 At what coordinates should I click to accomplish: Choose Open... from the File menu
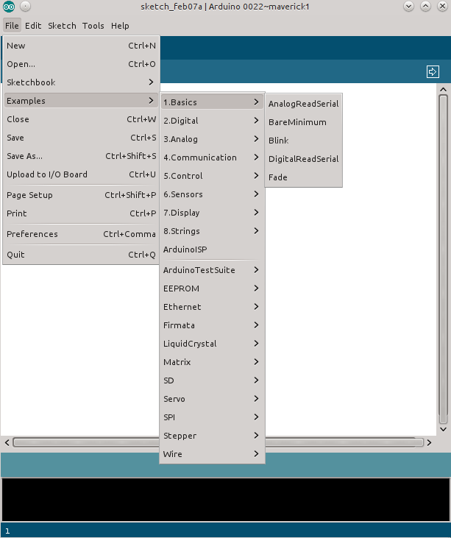[81, 64]
